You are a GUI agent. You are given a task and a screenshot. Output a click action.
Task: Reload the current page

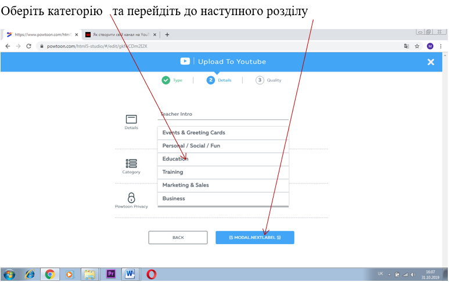(x=28, y=46)
